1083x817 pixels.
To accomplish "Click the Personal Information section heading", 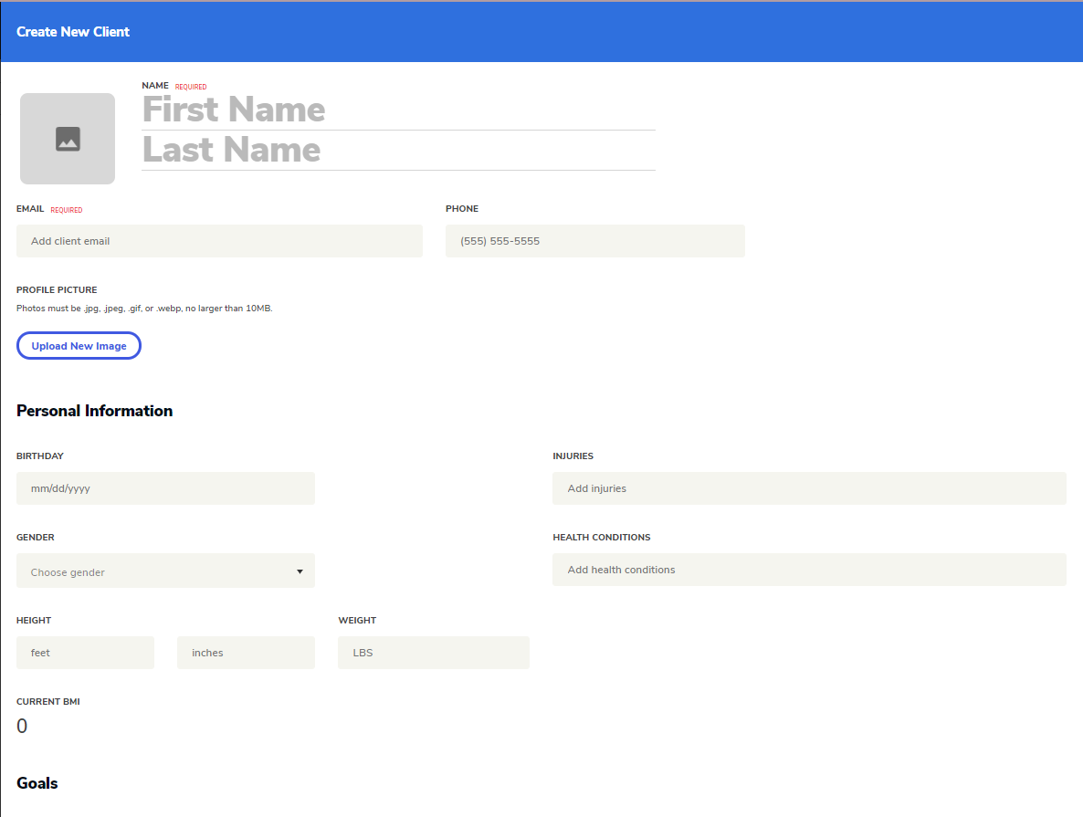I will pos(94,411).
